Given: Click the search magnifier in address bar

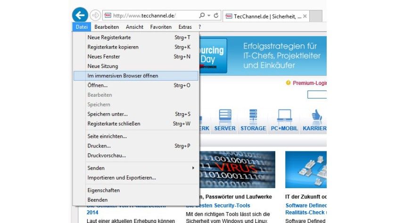Looking at the screenshot, I should point(202,16).
